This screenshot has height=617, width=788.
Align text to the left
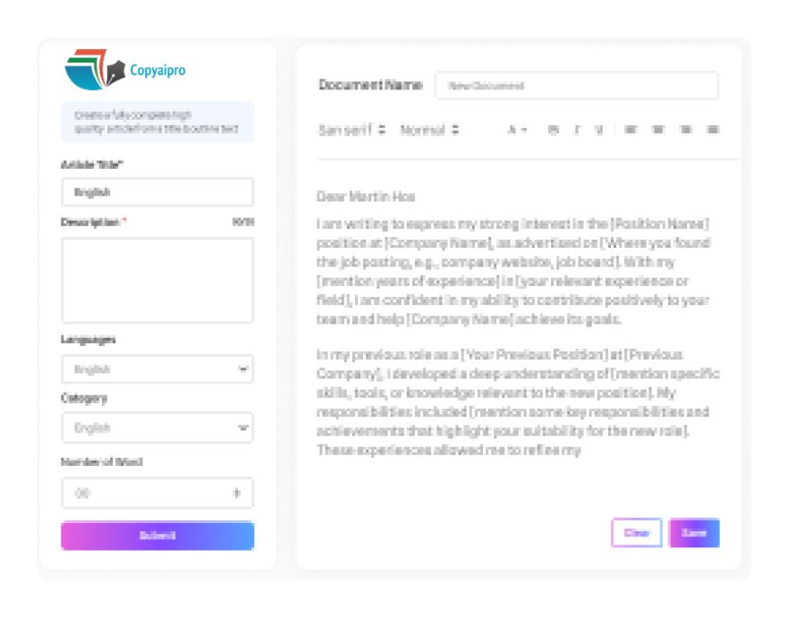[x=631, y=131]
